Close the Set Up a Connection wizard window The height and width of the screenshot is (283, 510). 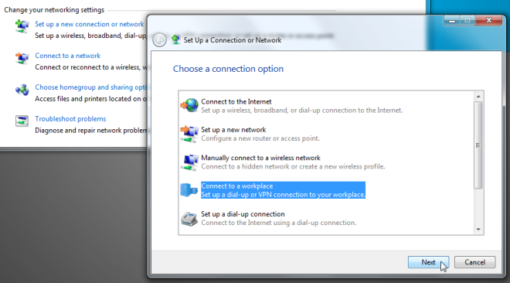point(488,20)
